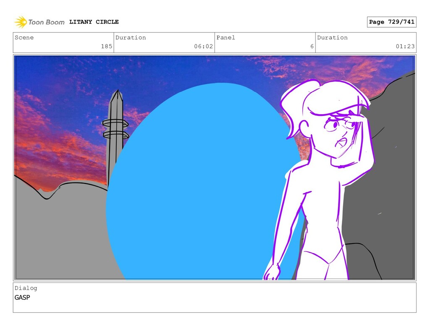
Task: Select the Panel label in header
Action: (x=225, y=37)
